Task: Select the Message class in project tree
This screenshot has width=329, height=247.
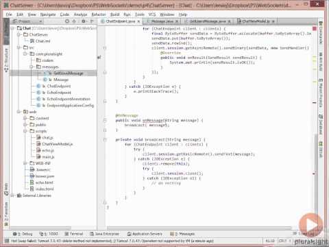Action: (56, 80)
